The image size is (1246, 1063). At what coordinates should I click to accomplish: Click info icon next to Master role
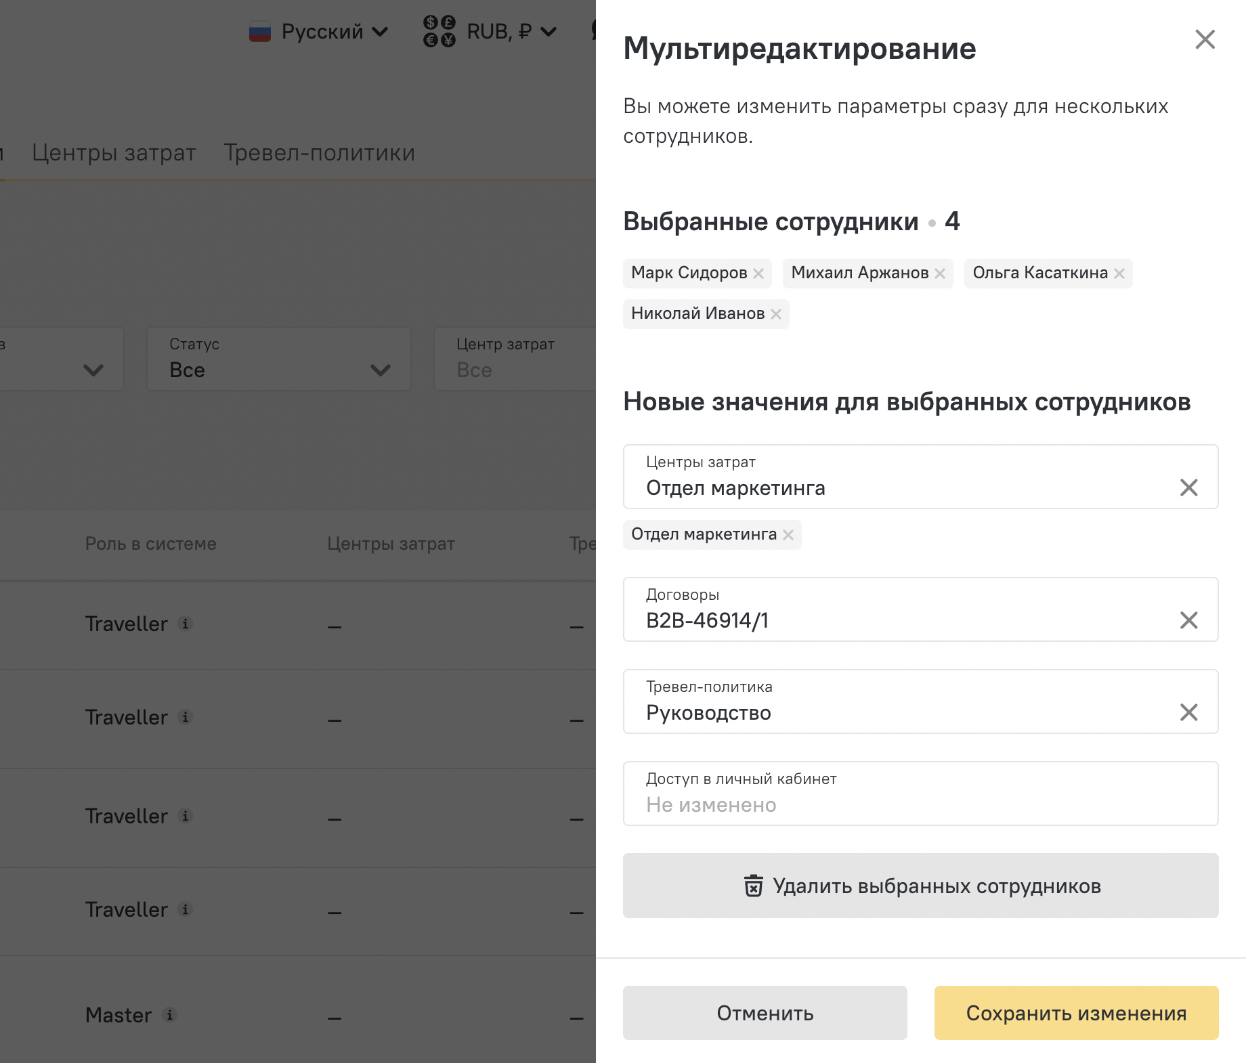[170, 1015]
